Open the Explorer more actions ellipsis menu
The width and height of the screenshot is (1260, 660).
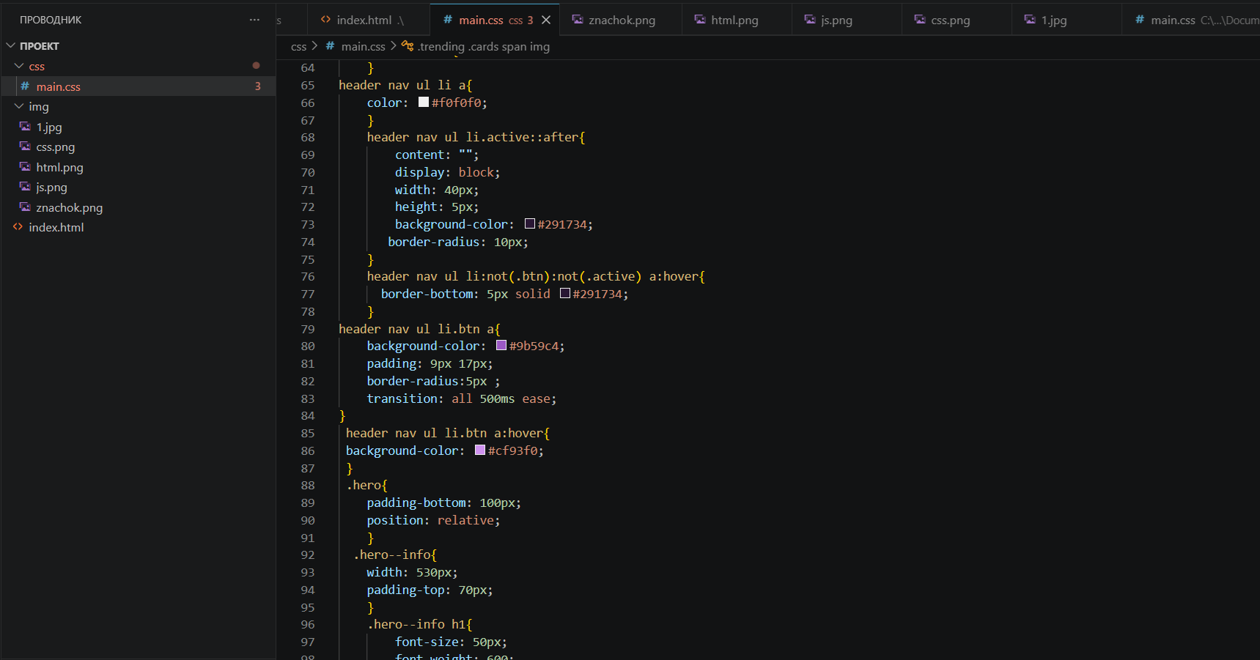254,20
